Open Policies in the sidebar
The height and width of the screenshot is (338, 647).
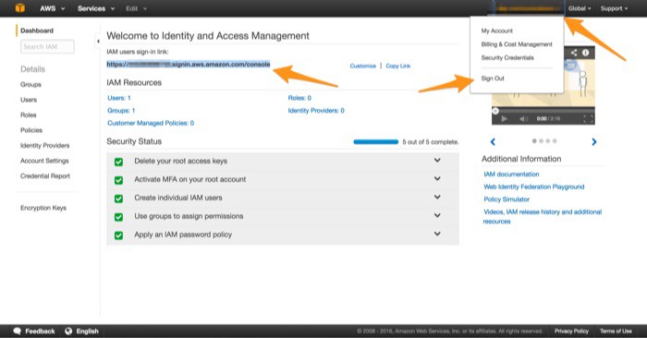[x=31, y=130]
